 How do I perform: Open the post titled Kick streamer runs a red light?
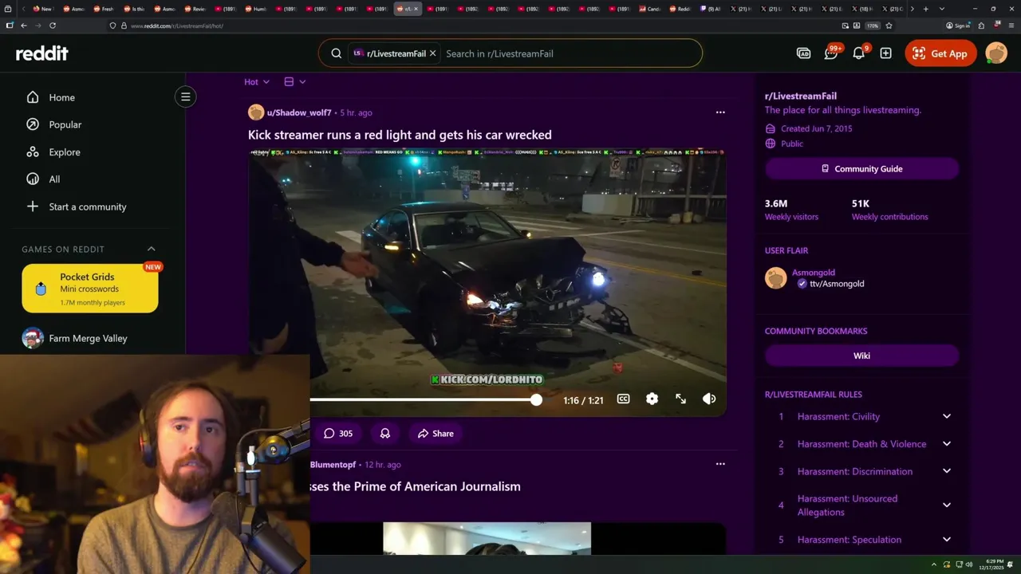(x=400, y=135)
